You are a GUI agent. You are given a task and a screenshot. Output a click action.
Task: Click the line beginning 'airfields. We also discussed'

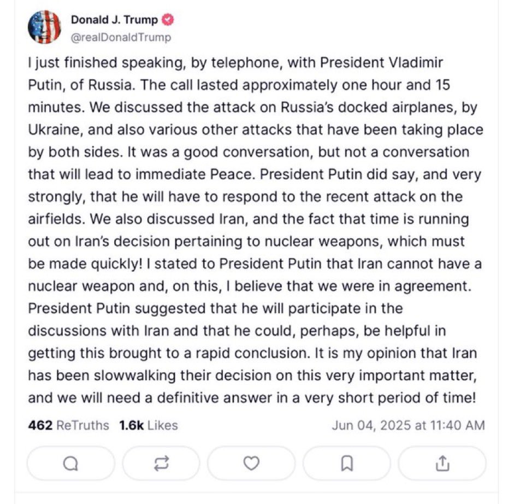[249, 219]
